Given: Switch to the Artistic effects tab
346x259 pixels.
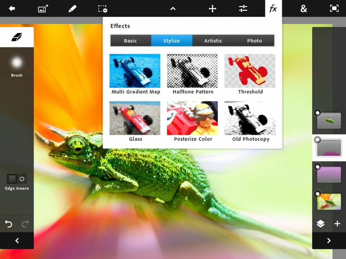Looking at the screenshot, I should pos(213,41).
